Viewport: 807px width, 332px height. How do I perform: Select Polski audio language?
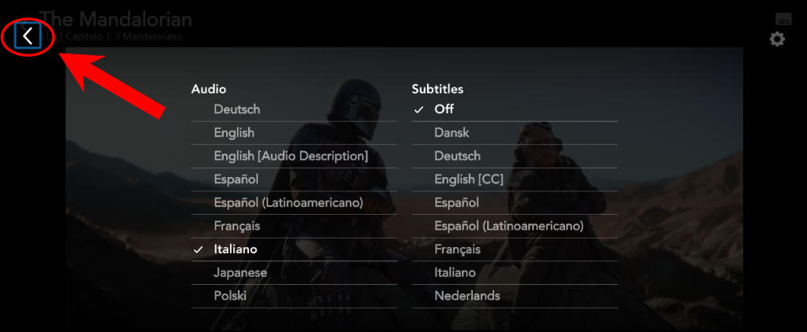point(294,296)
